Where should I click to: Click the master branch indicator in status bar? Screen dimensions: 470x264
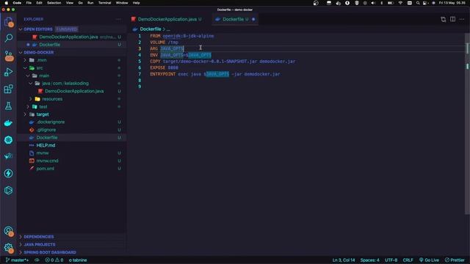17,260
